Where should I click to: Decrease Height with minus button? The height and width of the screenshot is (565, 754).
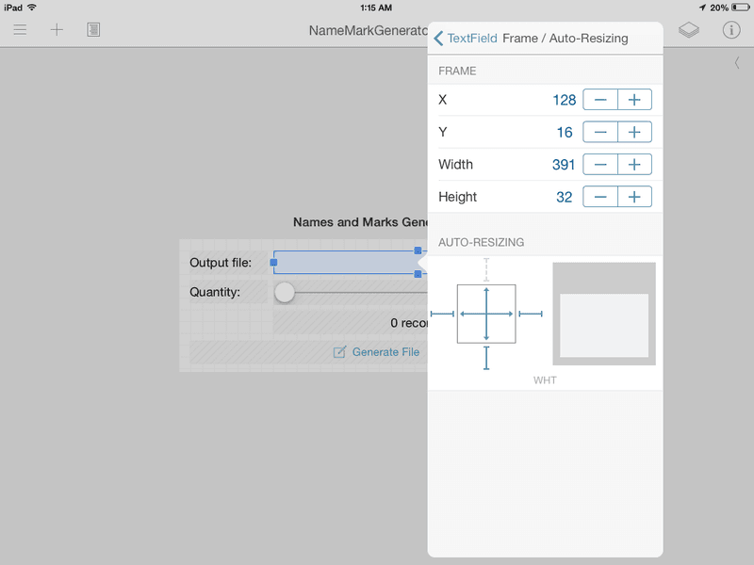click(600, 197)
